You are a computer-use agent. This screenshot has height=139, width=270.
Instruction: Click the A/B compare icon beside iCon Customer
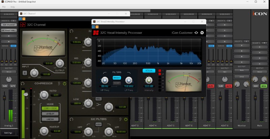pos(196,33)
